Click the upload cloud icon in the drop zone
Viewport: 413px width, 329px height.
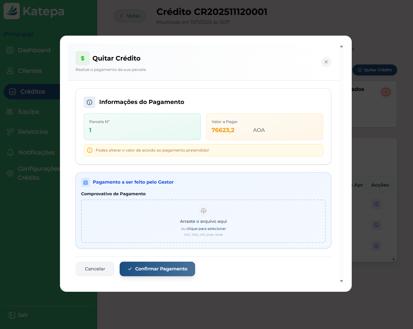click(203, 211)
